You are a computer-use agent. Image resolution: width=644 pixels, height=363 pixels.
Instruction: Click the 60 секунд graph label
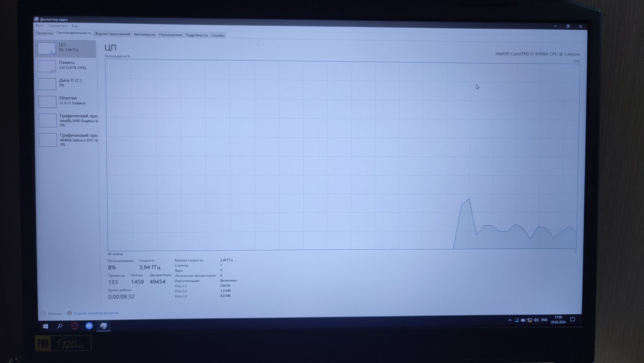(x=115, y=254)
